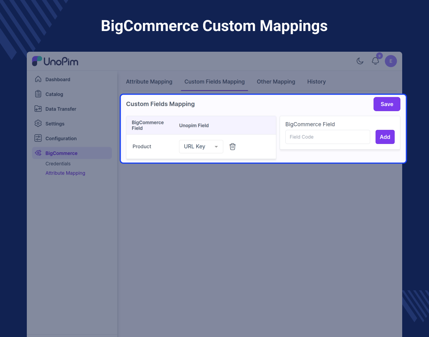Select the BigCommerce sidebar icon
The image size is (429, 337).
[x=38, y=153]
